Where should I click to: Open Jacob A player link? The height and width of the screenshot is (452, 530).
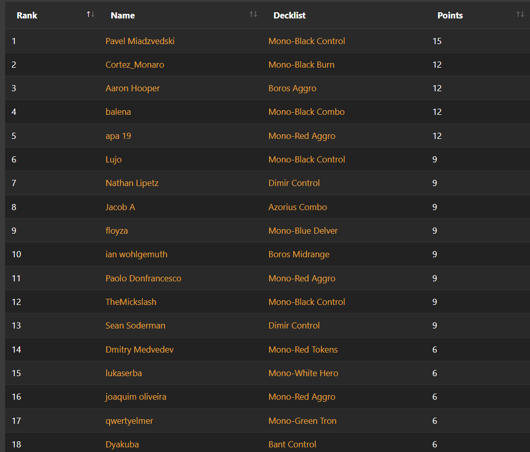pos(120,207)
